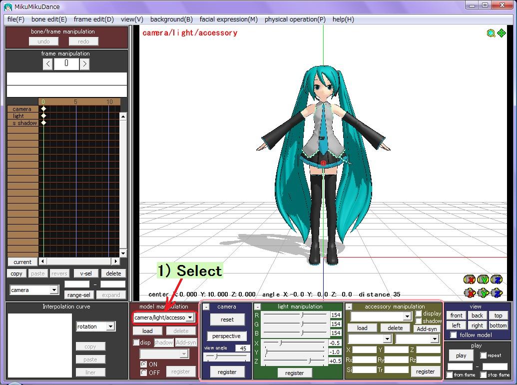
Task: Click the arrowed X-axis move icon
Action: (x=470, y=292)
